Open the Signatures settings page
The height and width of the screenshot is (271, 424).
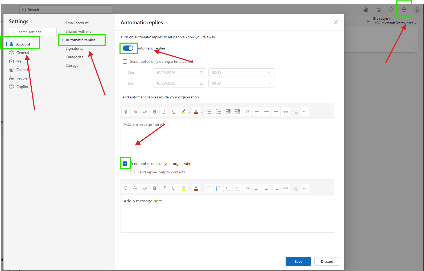[x=74, y=48]
